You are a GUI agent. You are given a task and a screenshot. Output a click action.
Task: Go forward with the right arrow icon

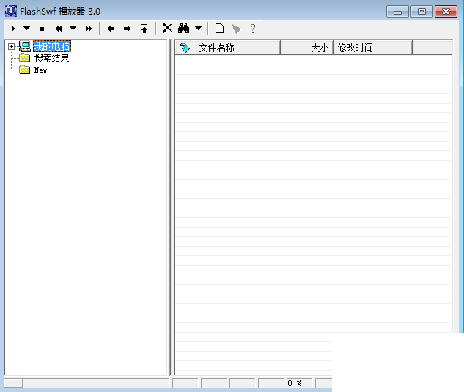click(x=128, y=29)
